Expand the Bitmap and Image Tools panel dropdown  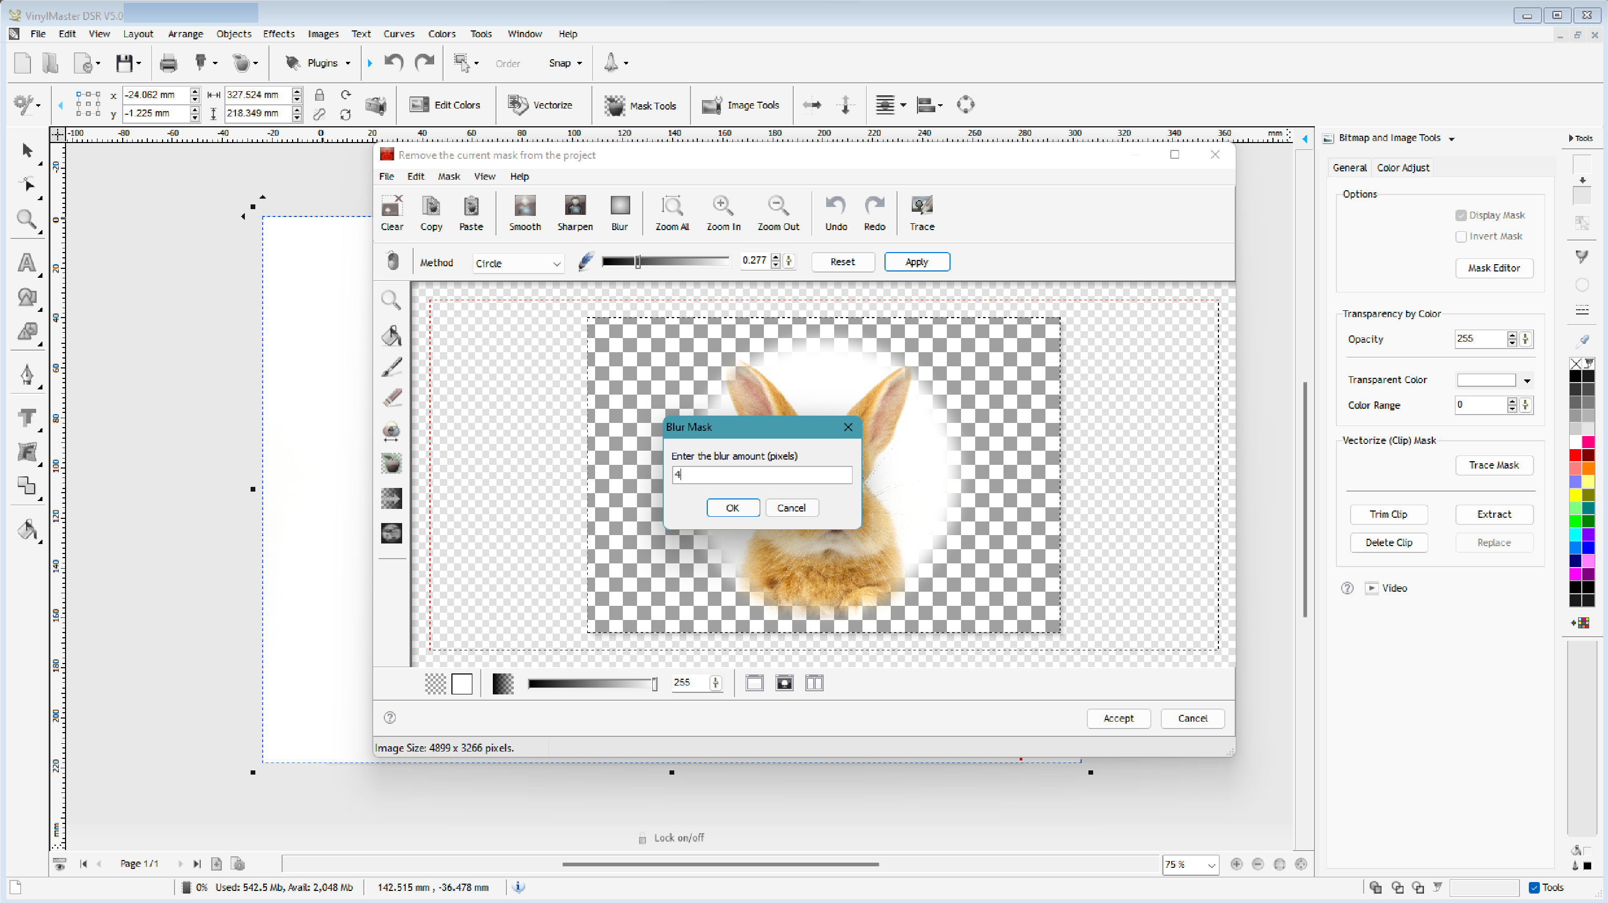1451,138
